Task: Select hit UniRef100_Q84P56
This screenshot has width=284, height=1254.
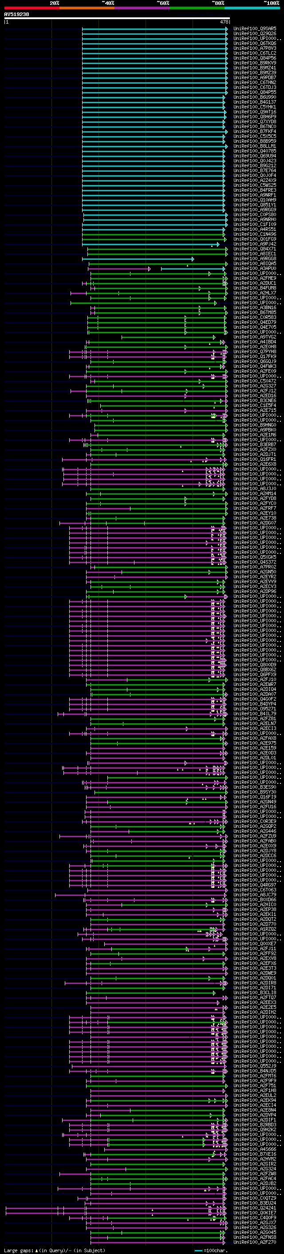Action: pos(255,58)
